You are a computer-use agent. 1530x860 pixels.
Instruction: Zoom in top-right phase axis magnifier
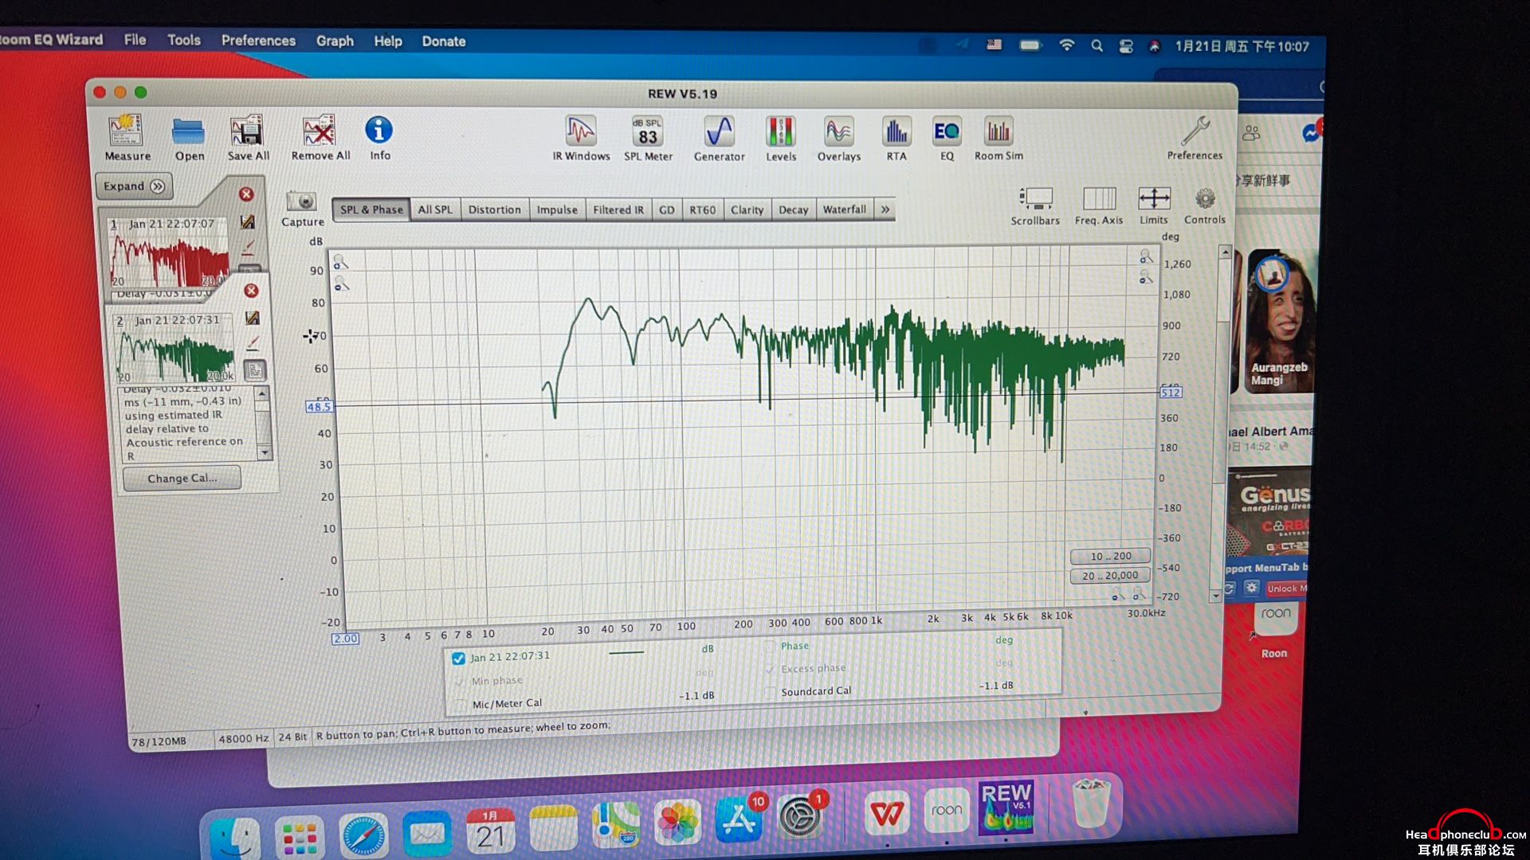click(1145, 256)
